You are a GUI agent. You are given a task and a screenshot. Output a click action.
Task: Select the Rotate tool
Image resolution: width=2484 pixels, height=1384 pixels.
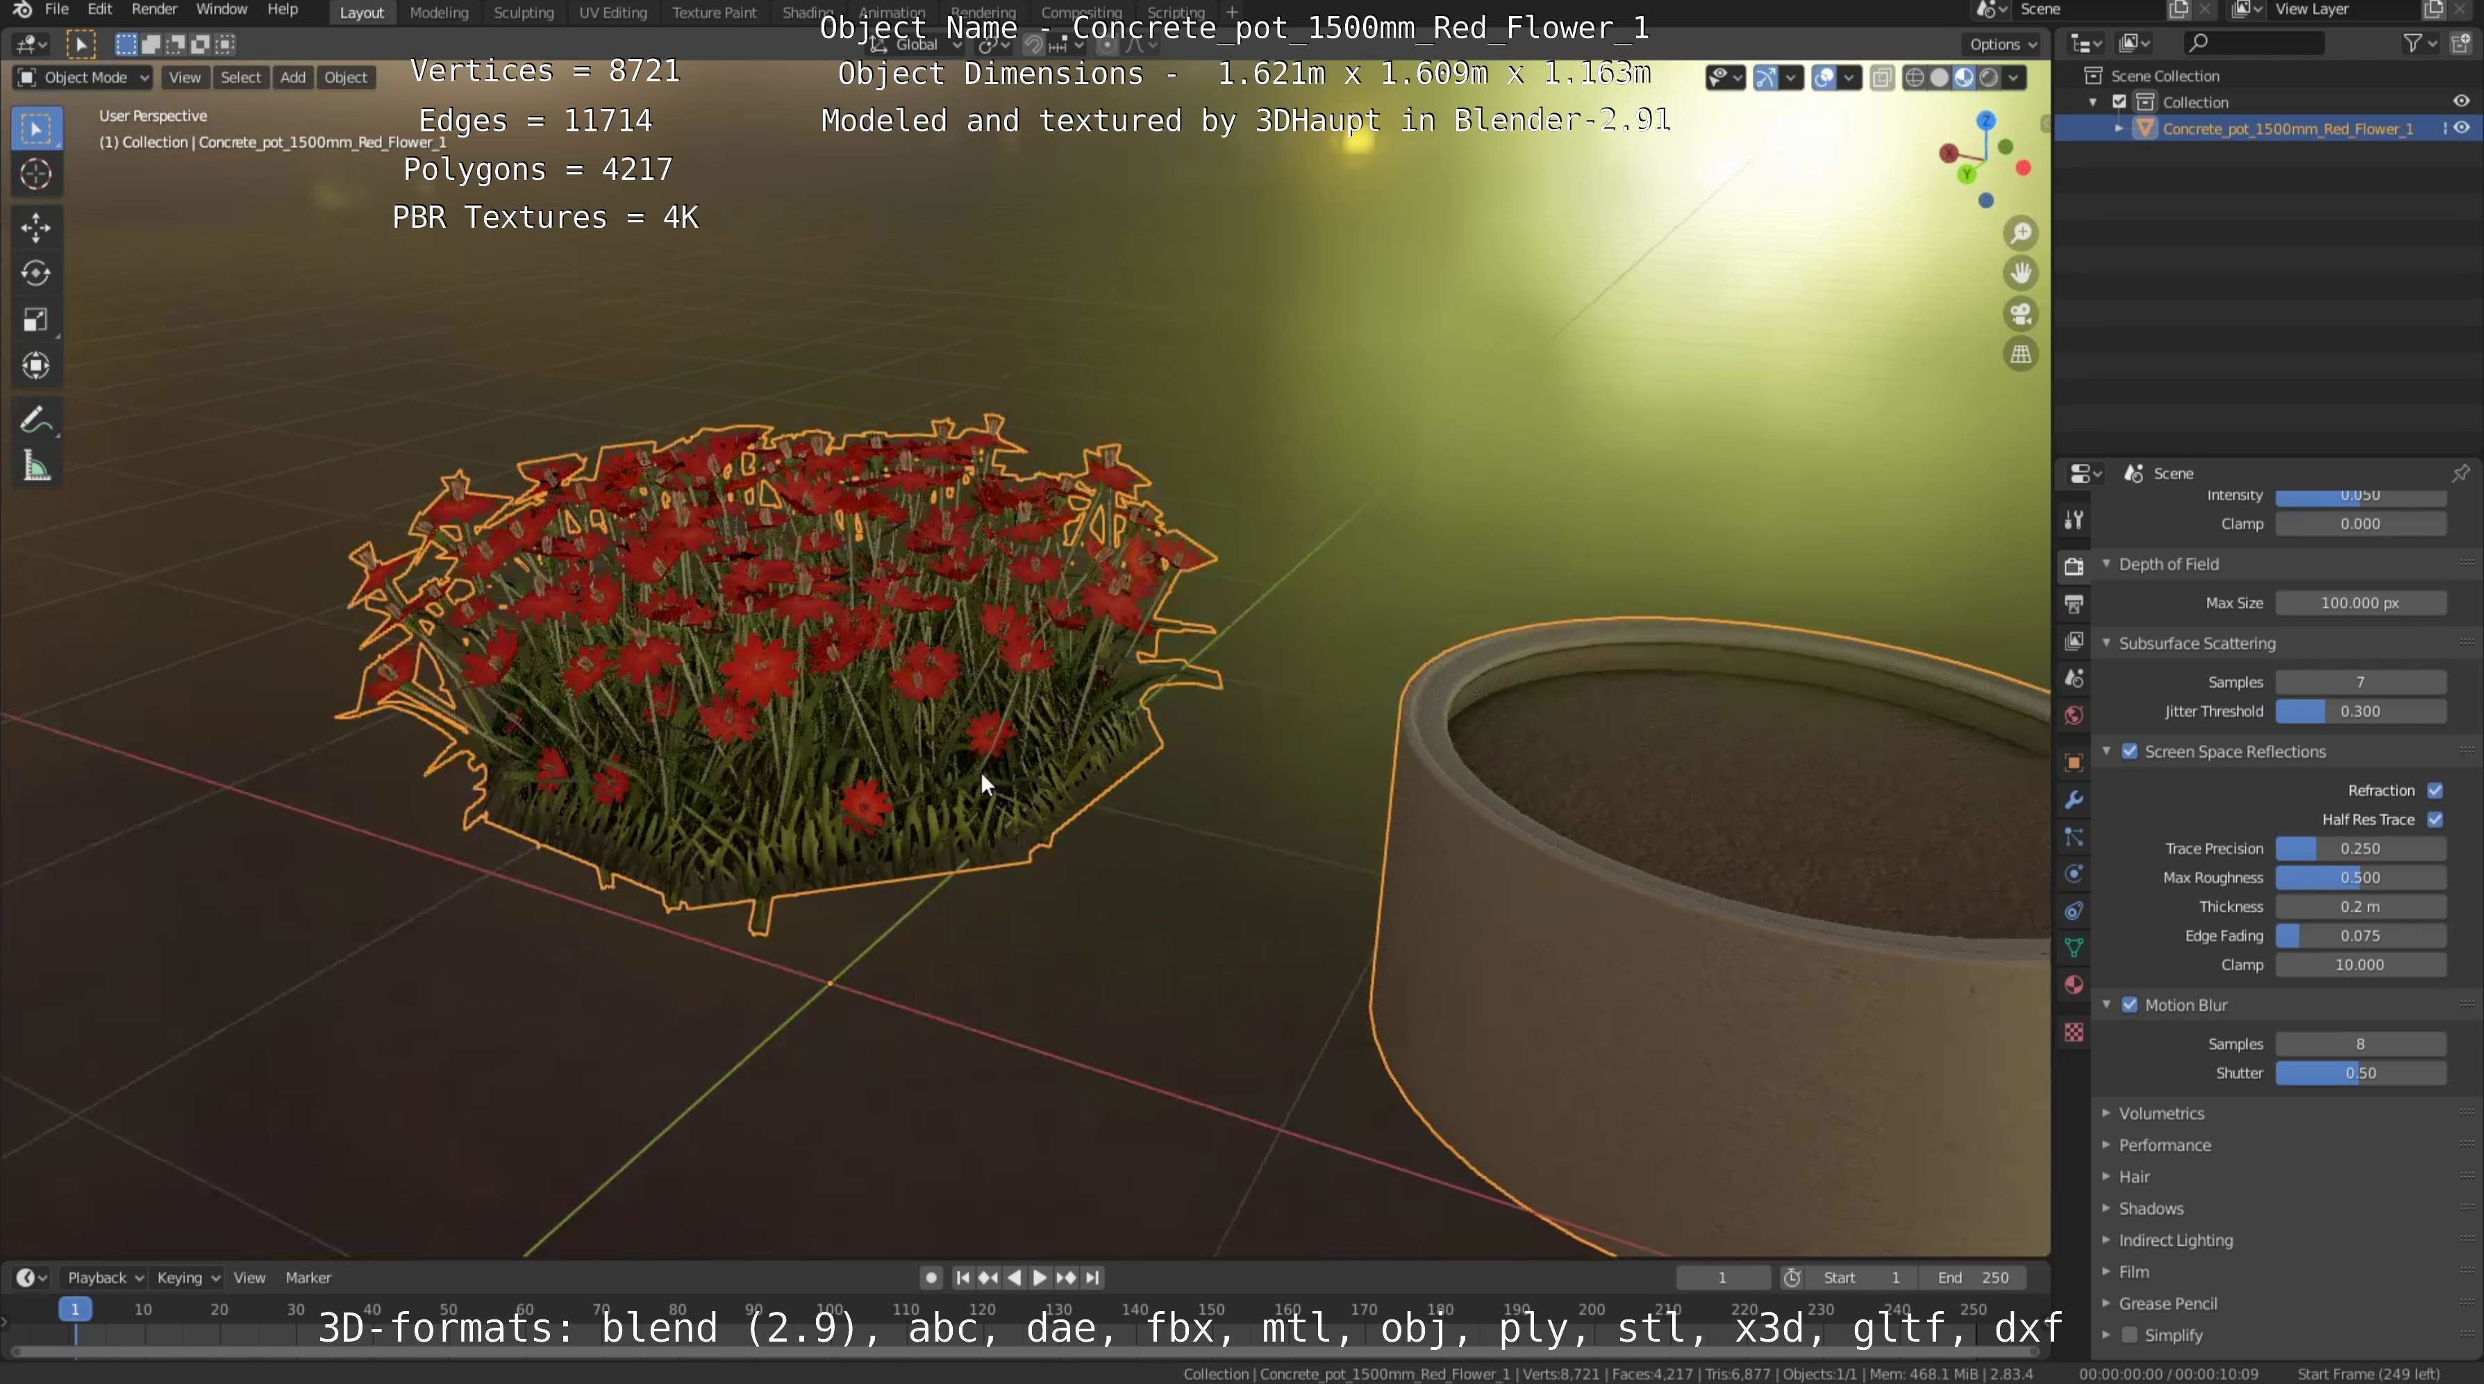[x=37, y=274]
